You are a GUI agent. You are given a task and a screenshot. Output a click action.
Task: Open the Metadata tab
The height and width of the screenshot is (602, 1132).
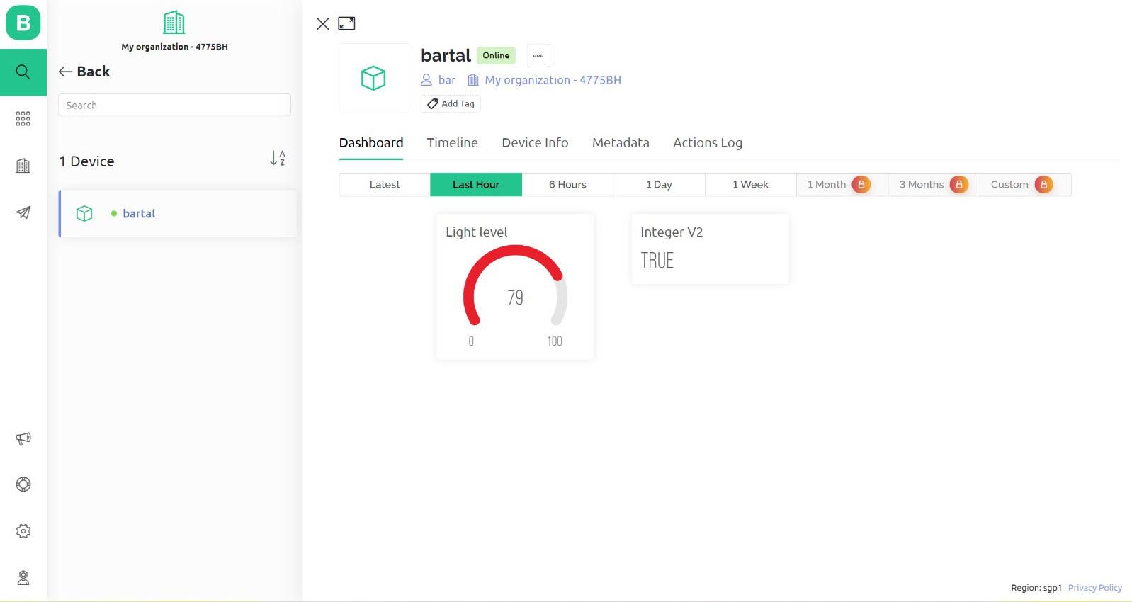click(x=621, y=142)
